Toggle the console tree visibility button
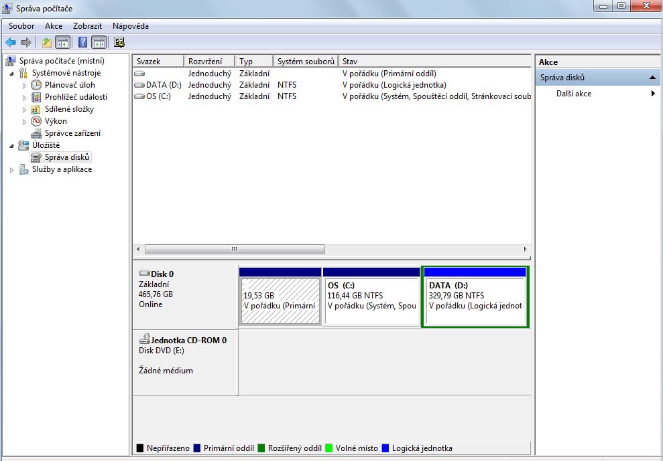 pos(63,43)
